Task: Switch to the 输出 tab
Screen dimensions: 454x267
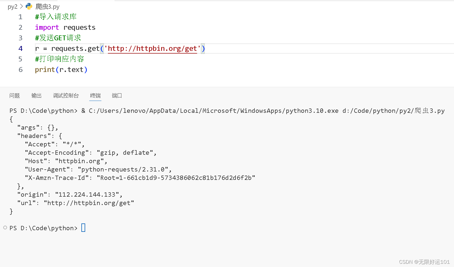Action: point(37,95)
